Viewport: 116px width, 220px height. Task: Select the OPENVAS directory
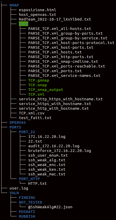click(18, 123)
